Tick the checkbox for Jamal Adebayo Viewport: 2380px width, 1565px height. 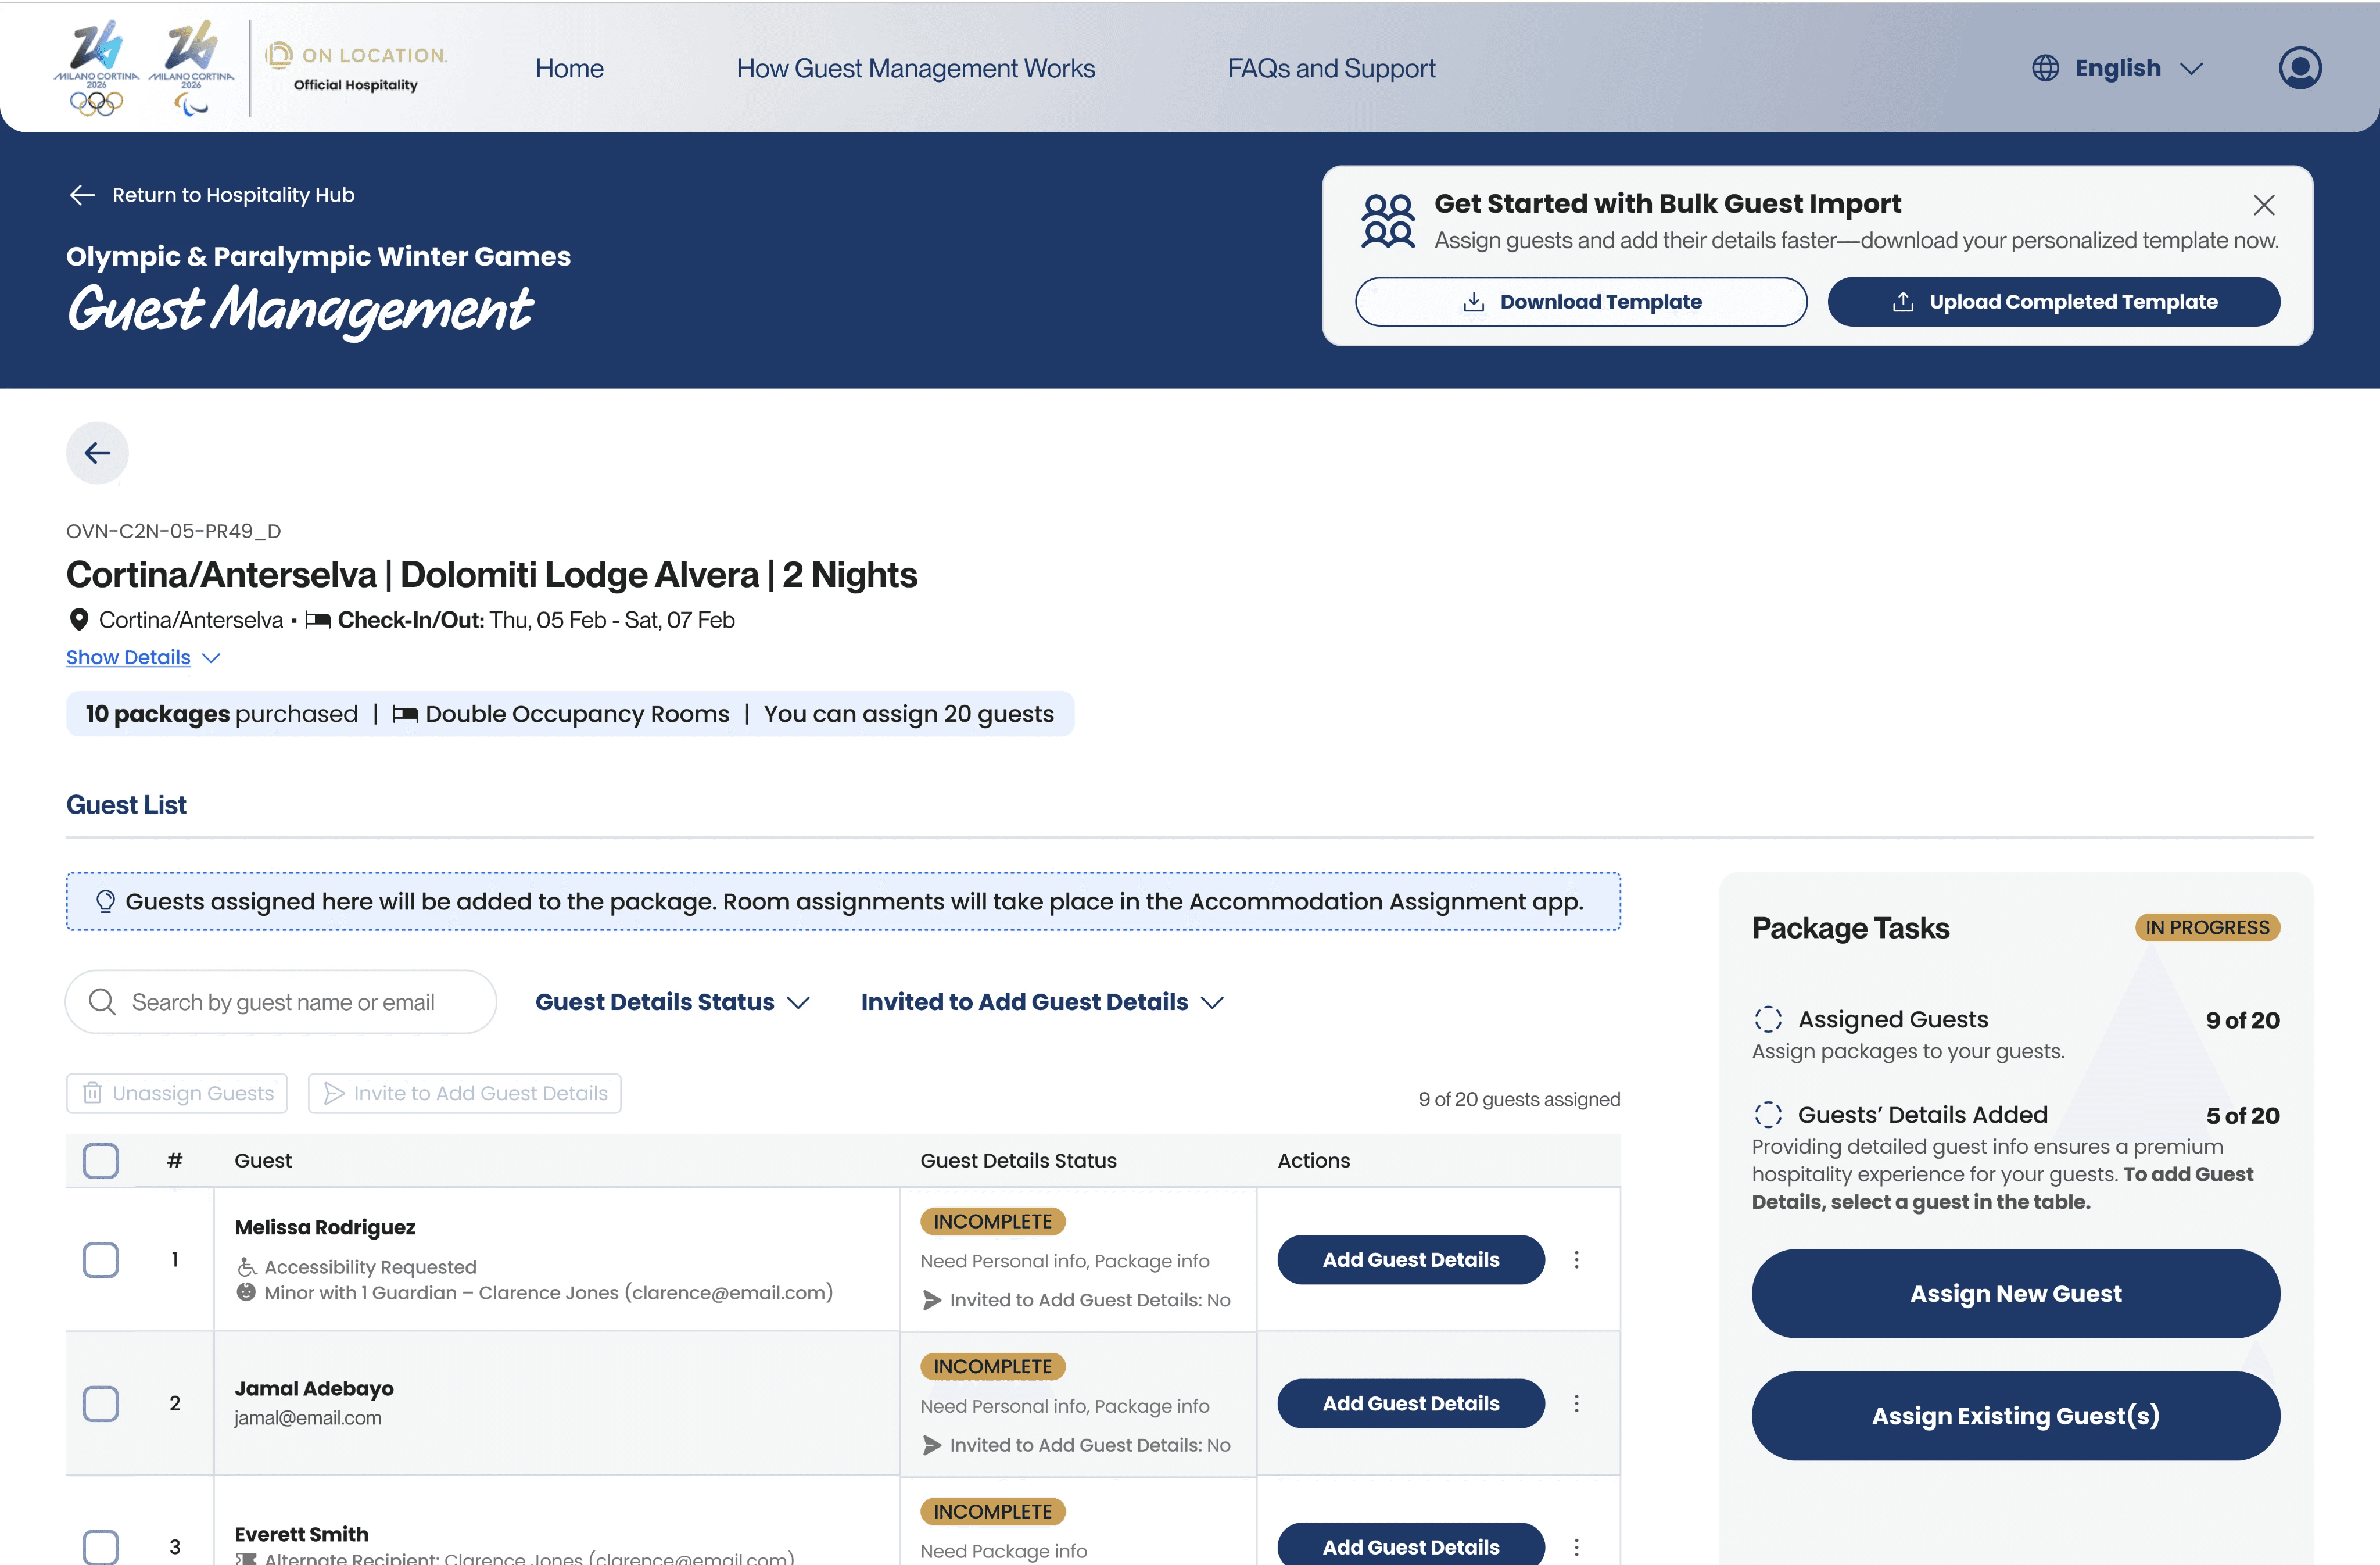pos(100,1404)
